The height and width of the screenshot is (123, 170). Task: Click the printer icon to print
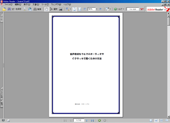pos(25,9)
